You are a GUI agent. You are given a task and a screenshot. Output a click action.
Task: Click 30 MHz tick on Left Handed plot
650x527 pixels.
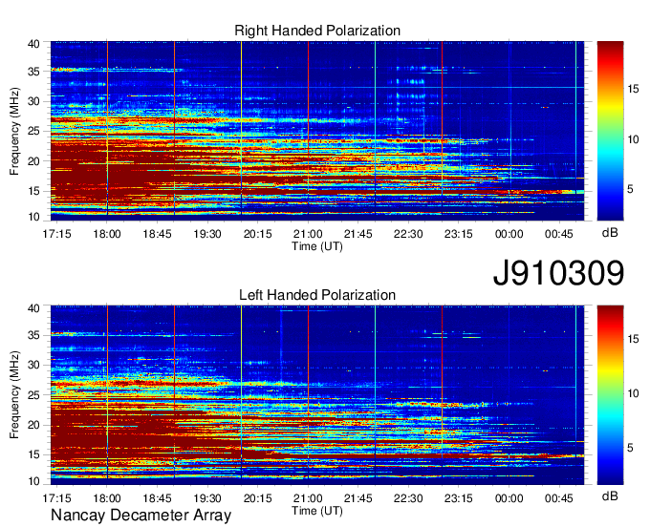click(x=33, y=365)
